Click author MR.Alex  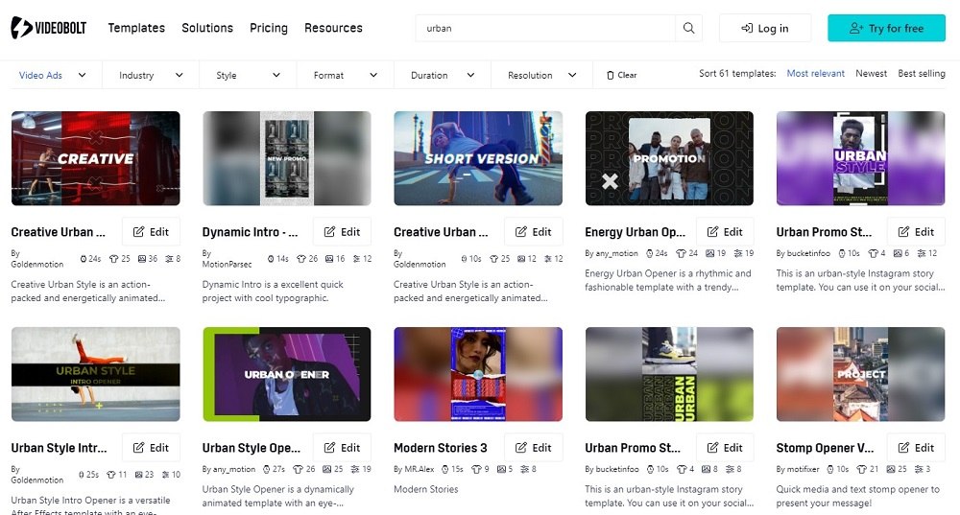pyautogui.click(x=420, y=469)
